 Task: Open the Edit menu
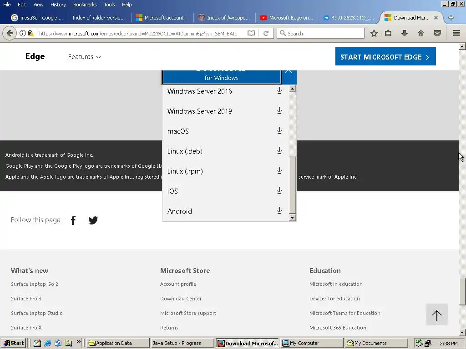coord(22,5)
